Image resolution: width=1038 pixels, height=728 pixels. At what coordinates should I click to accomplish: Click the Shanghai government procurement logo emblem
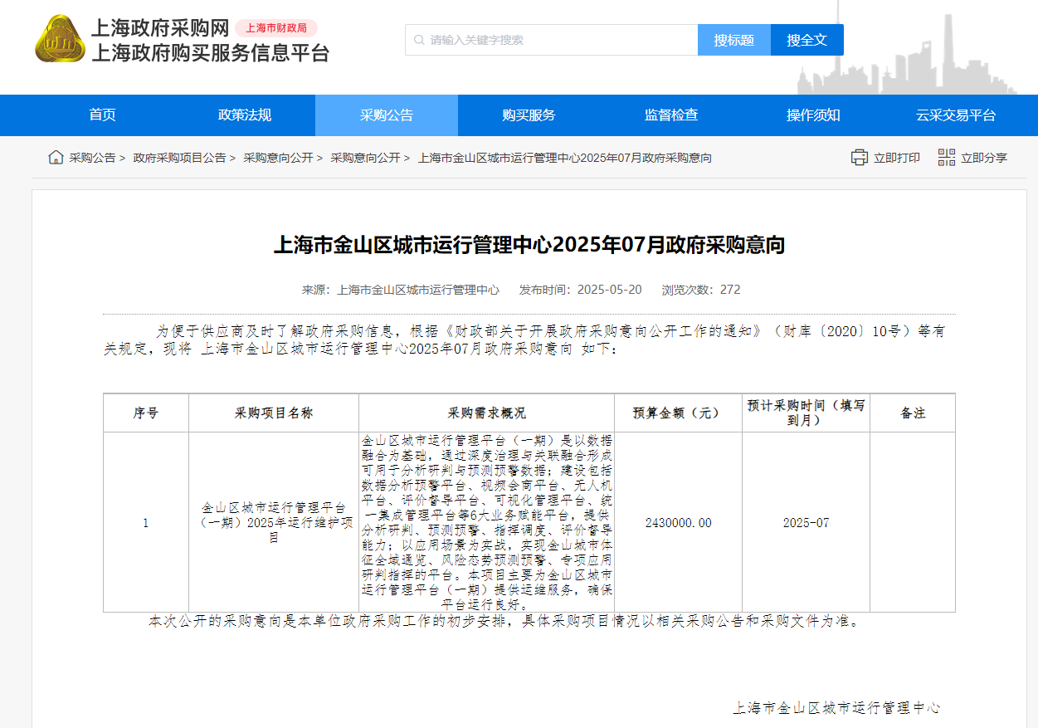[x=60, y=39]
